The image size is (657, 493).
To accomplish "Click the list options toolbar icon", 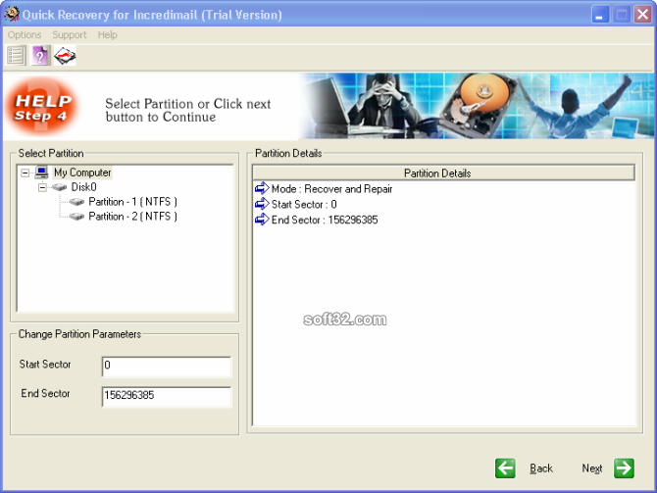I will pos(16,55).
